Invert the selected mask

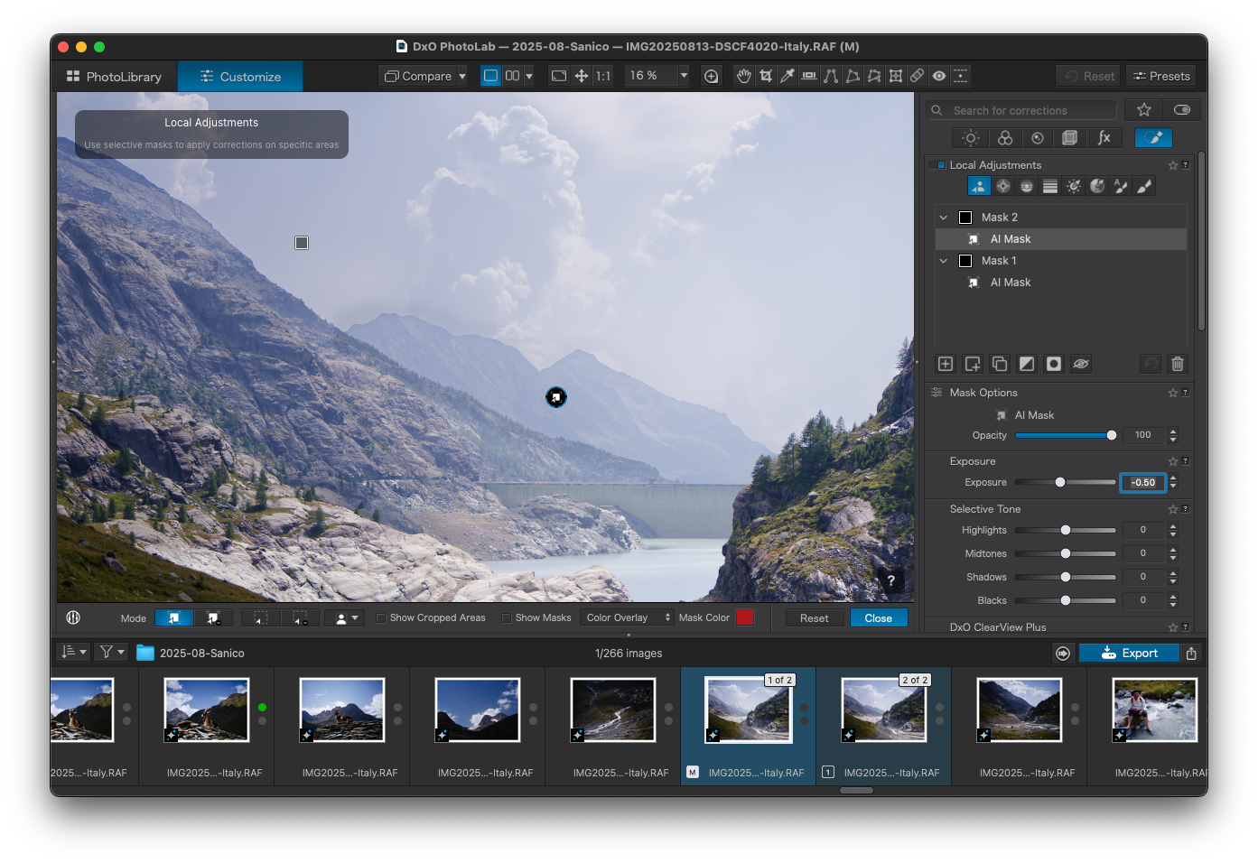(x=1027, y=364)
